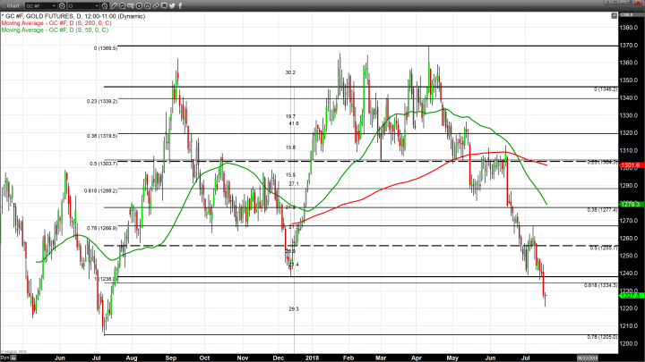645x362 pixels.
Task: Click the round speech-bubble icon after the pencil
Action: point(122,5)
